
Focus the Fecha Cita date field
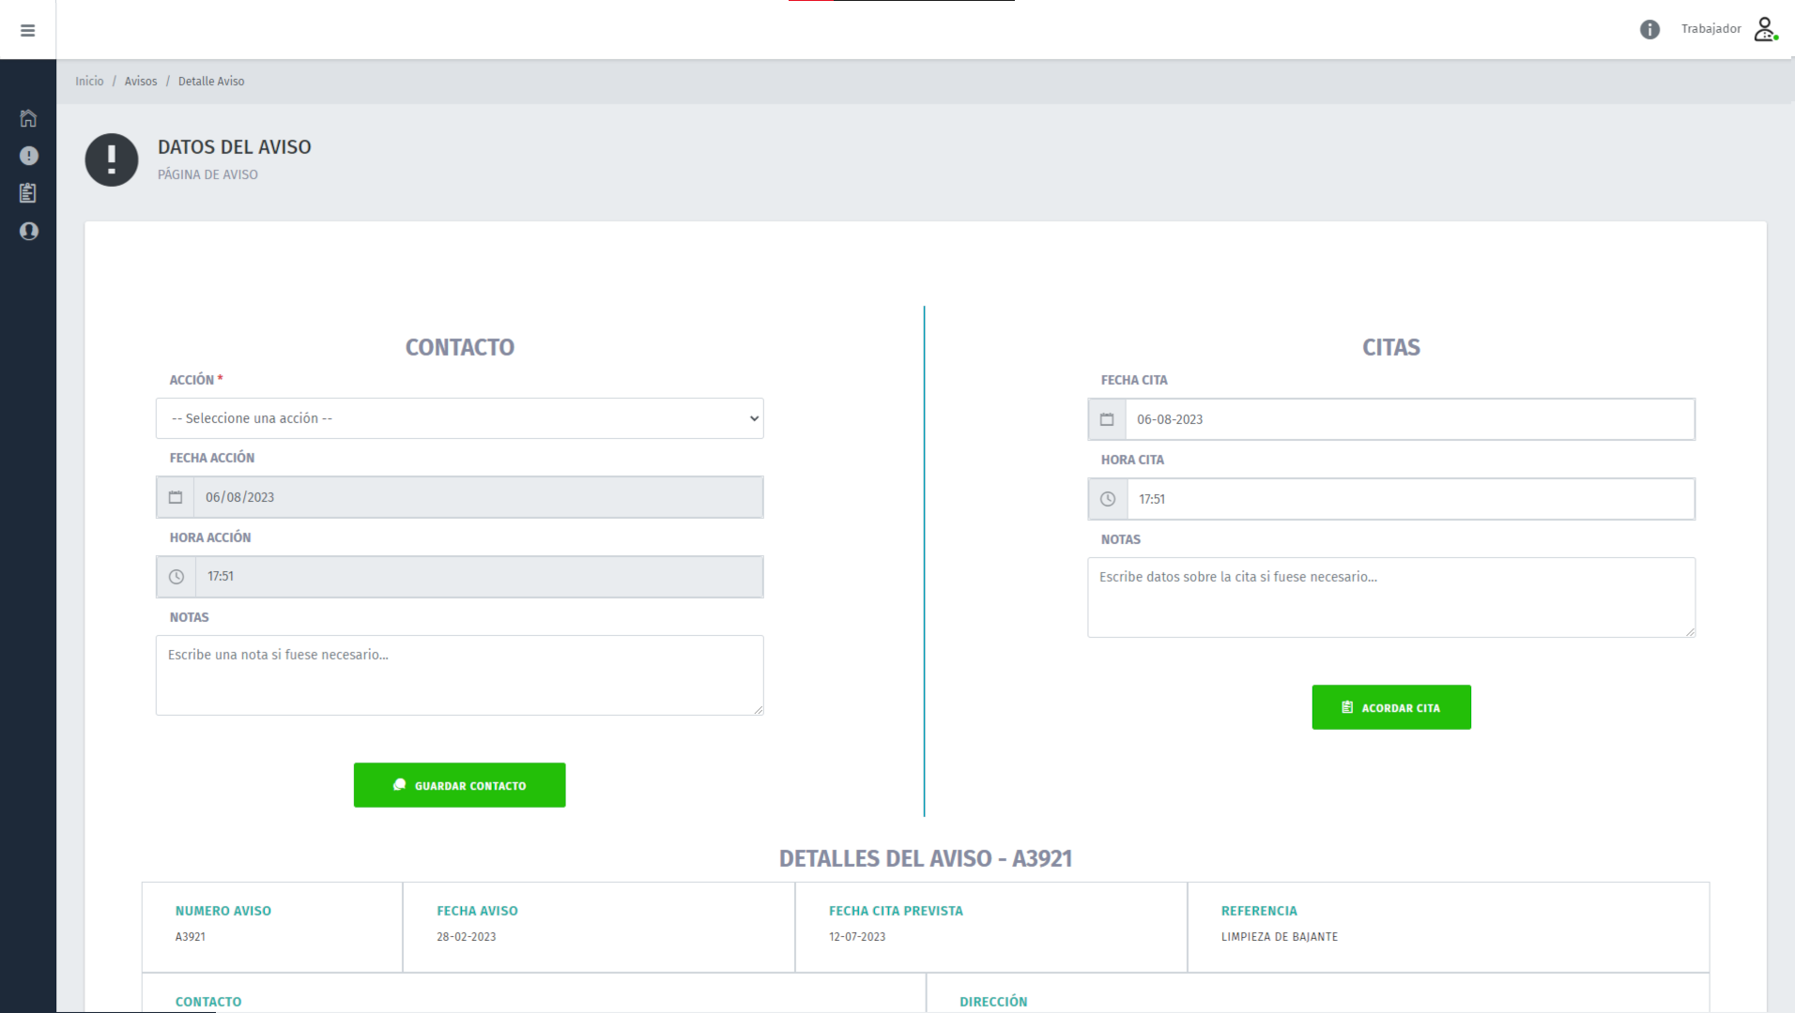tap(1409, 419)
